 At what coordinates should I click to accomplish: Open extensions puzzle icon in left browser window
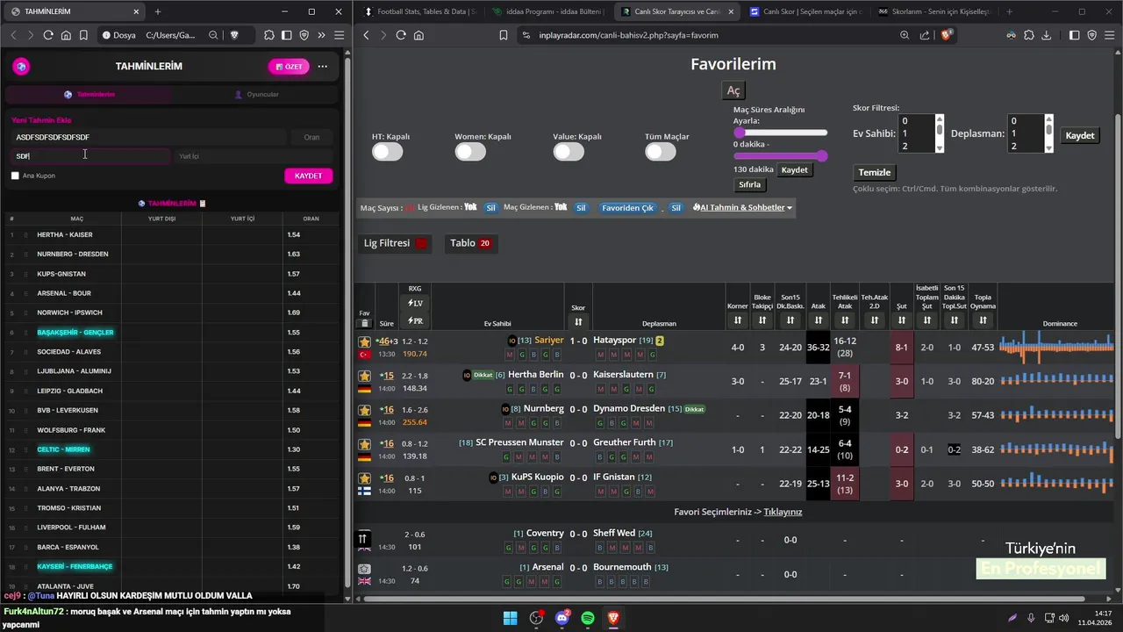point(269,35)
